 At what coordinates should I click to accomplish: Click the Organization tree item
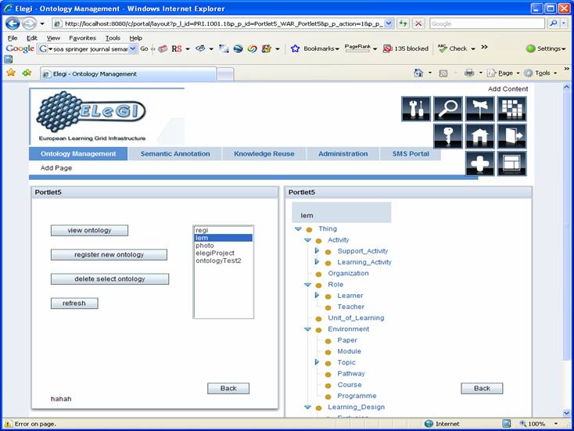[348, 273]
